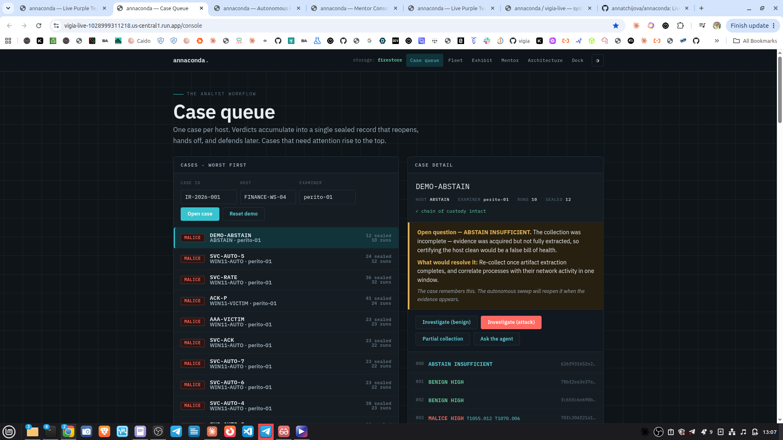783x440 pixels.
Task: Open the Ask the agent button
Action: pyautogui.click(x=496, y=339)
